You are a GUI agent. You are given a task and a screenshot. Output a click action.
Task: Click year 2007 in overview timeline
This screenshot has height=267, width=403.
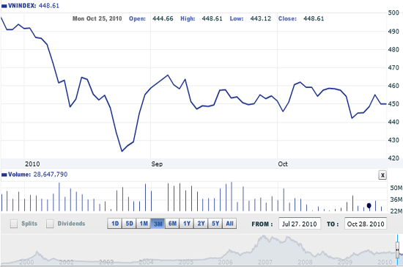tap(265, 262)
